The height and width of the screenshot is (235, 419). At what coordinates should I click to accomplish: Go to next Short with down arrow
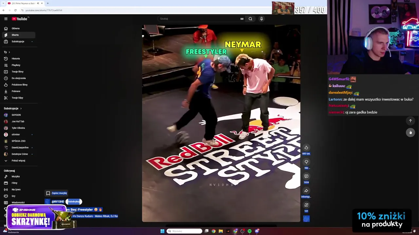pos(410,132)
